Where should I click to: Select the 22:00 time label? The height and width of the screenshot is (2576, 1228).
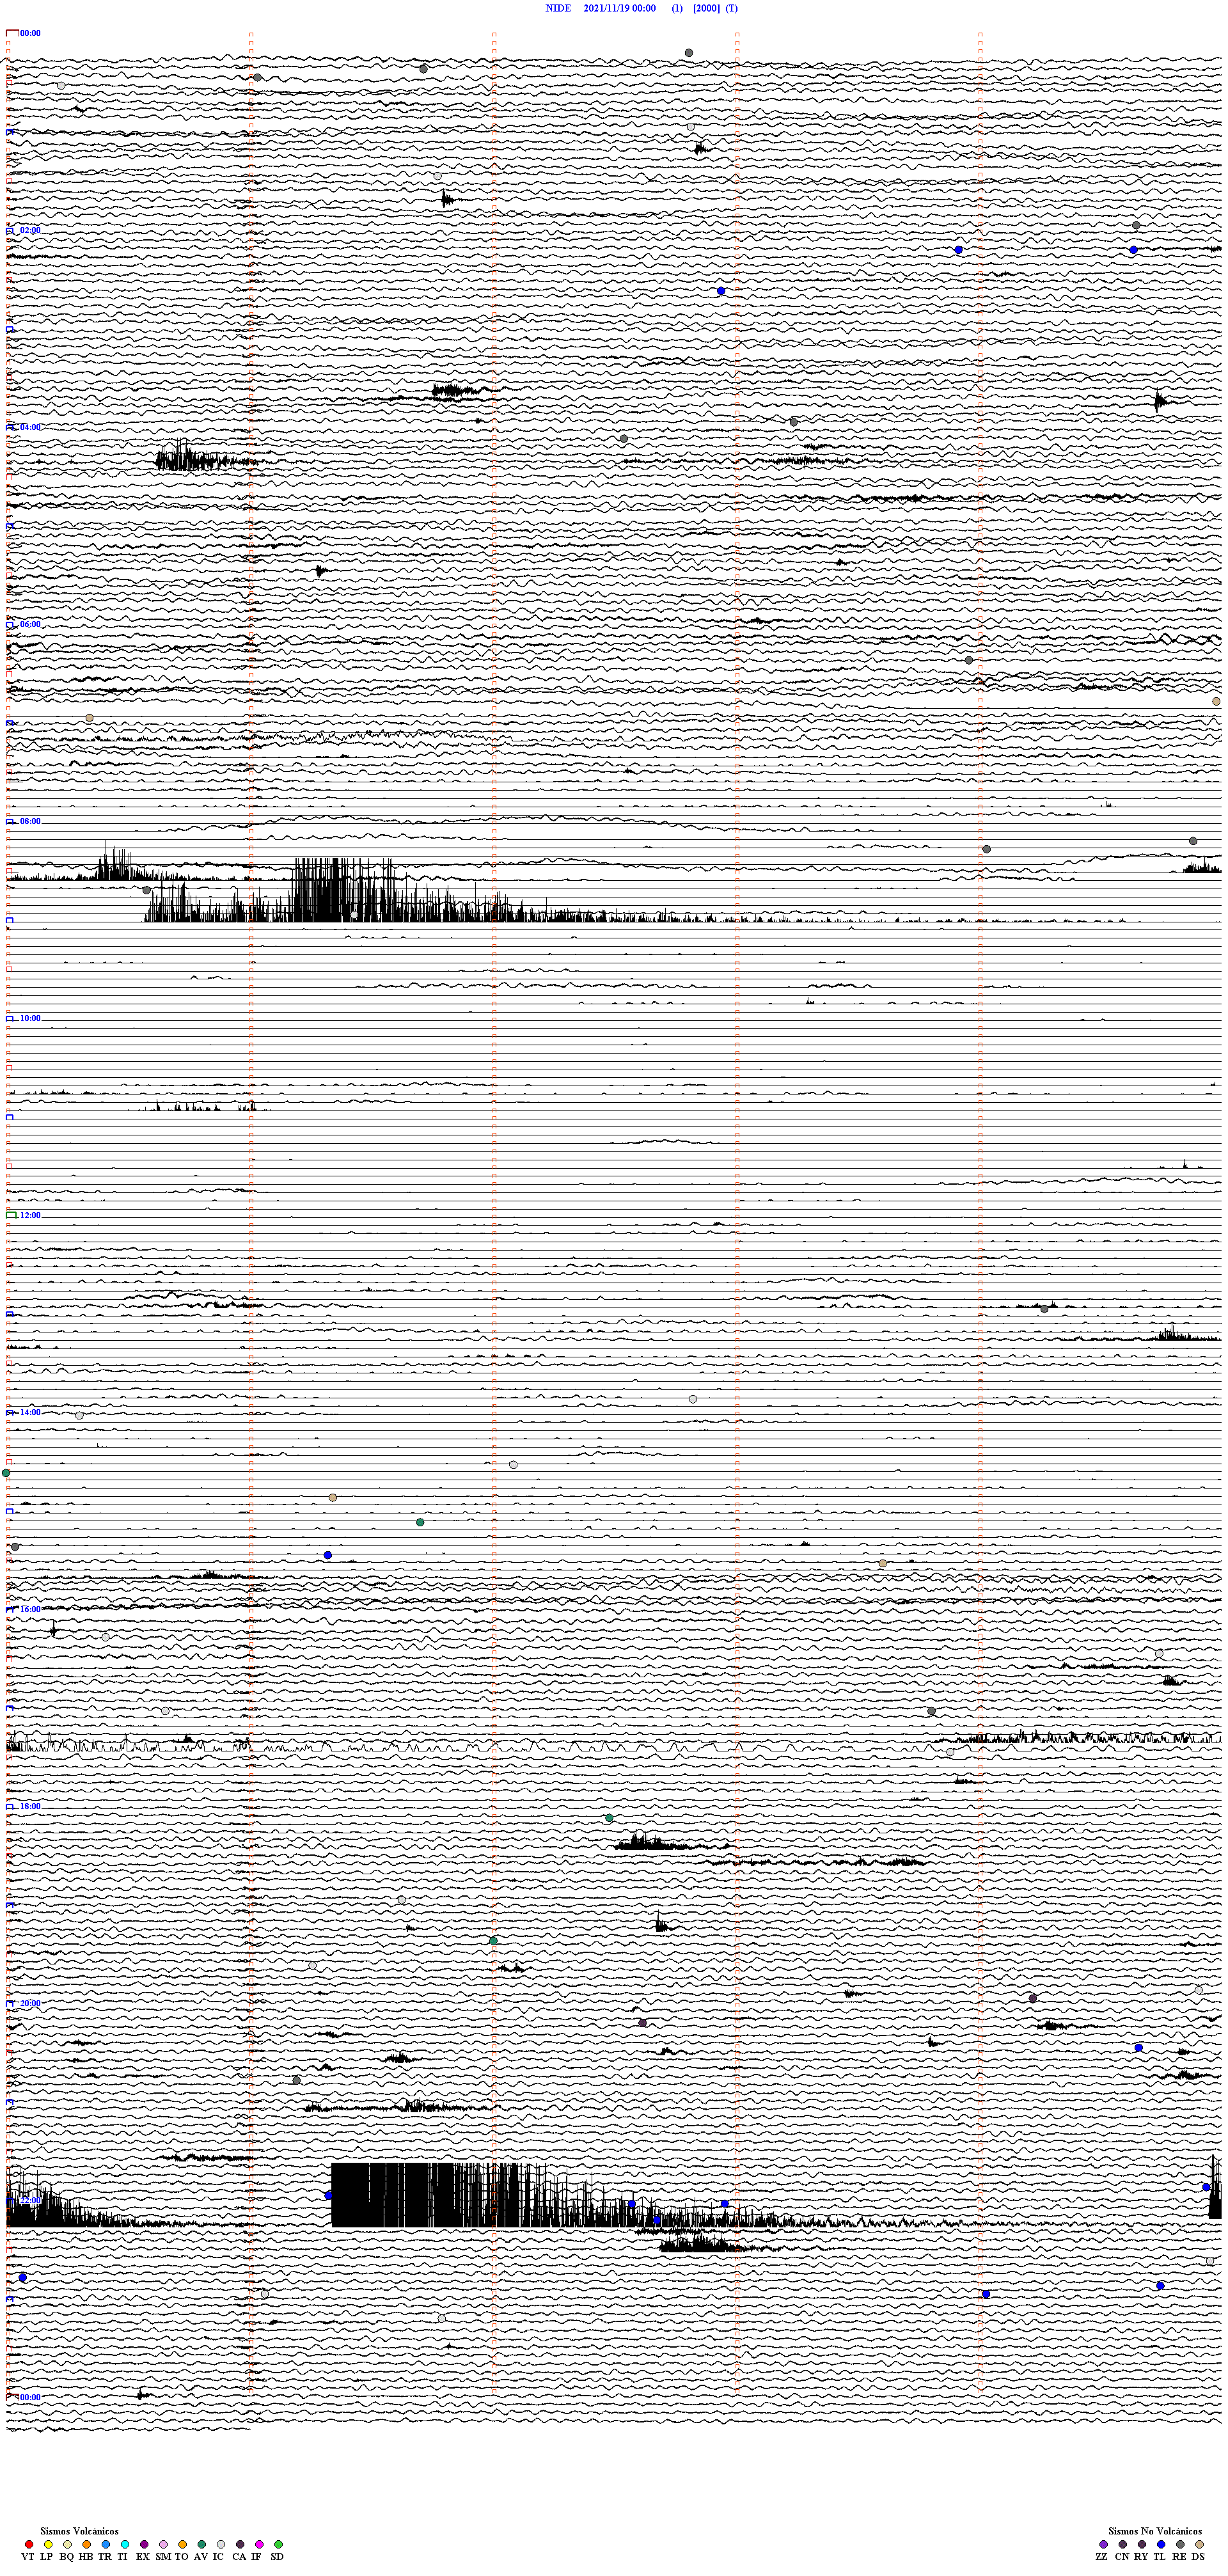pos(30,2200)
